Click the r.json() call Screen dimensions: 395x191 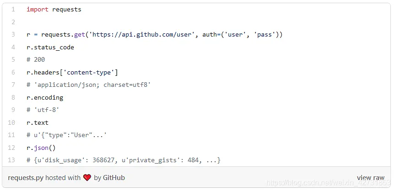pos(41,148)
